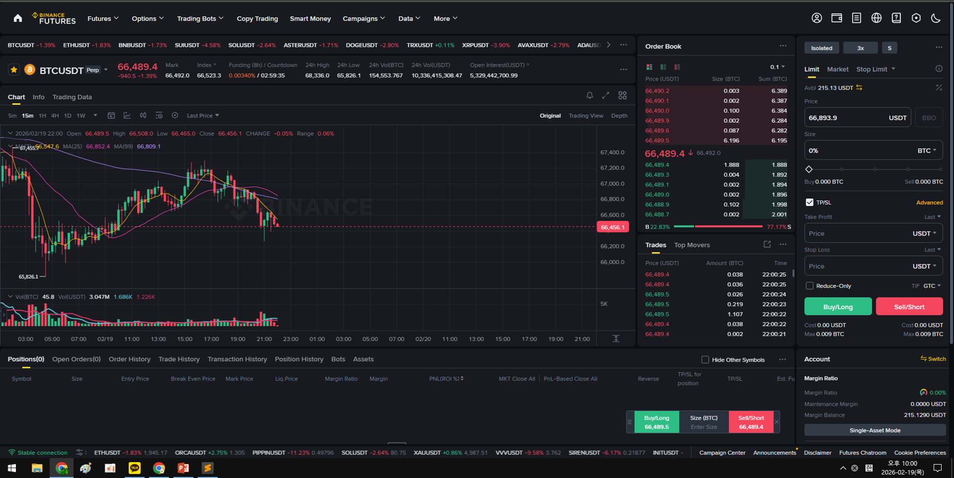
Task: Open the Position History tab
Action: point(299,359)
